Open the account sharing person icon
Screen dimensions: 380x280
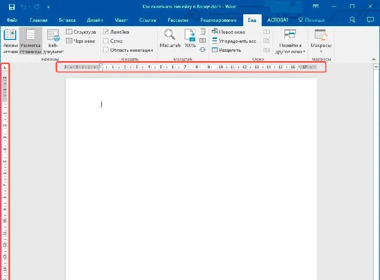352,20
